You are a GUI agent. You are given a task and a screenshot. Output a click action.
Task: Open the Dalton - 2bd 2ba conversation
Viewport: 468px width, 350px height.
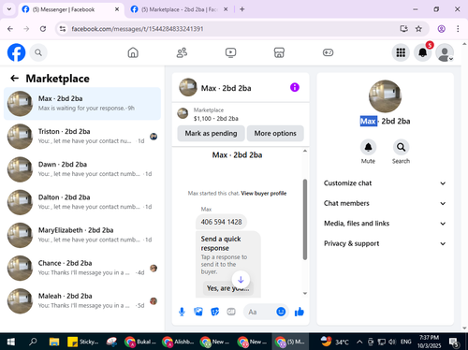[82, 202]
